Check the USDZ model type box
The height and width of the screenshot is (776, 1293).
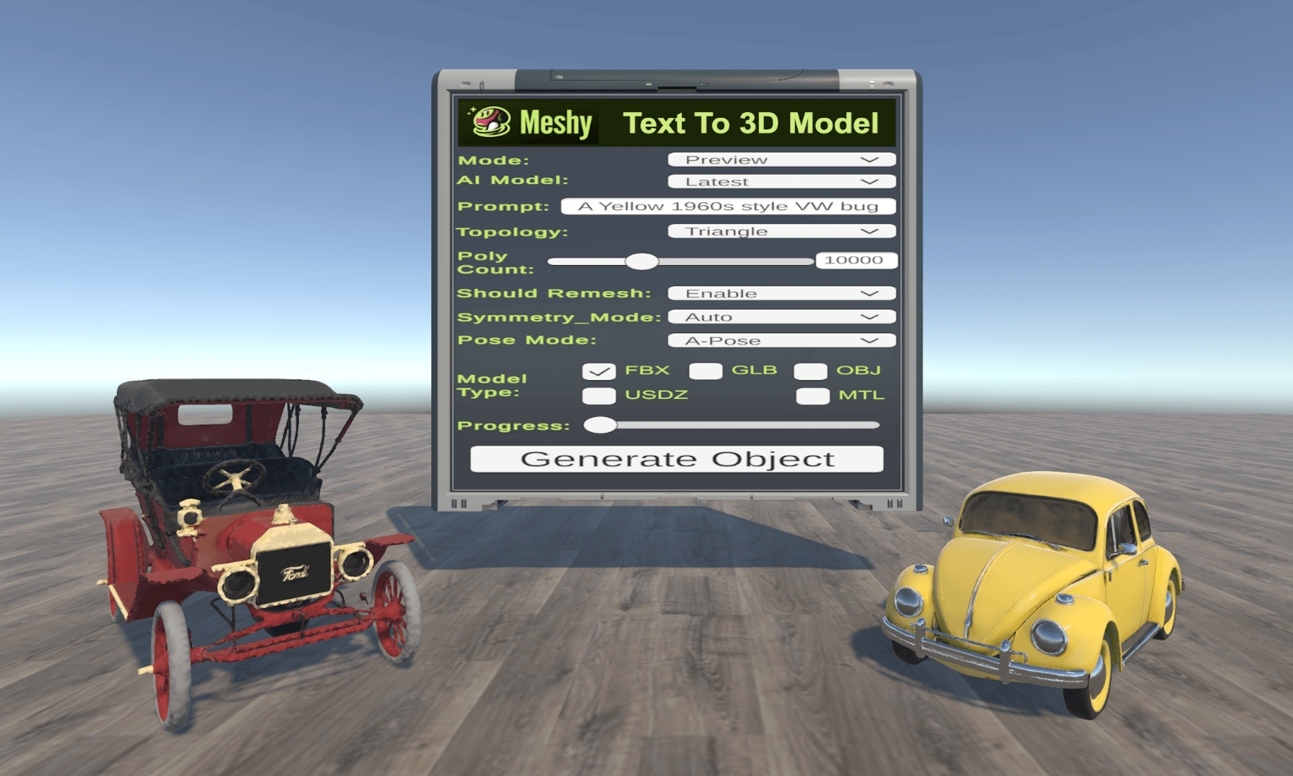pyautogui.click(x=599, y=396)
